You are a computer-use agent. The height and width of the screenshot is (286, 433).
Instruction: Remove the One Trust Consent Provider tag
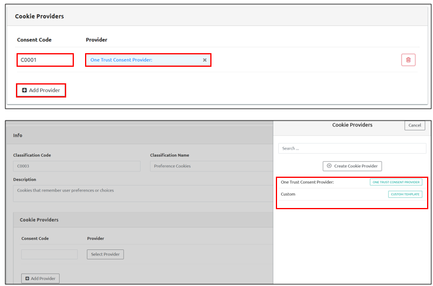205,60
